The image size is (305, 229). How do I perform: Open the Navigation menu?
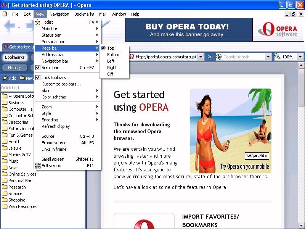coord(59,14)
